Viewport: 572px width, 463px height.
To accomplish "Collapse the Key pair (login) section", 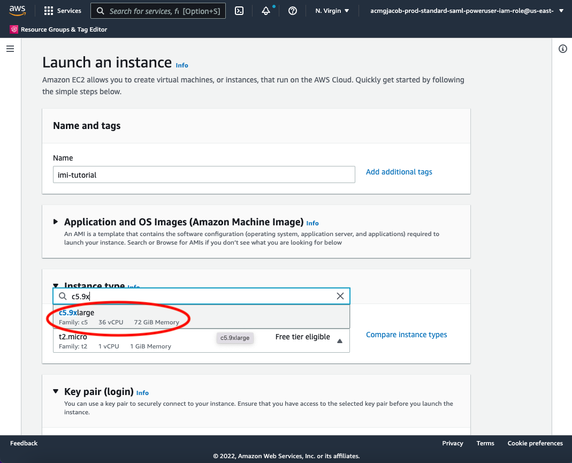I will pyautogui.click(x=56, y=391).
